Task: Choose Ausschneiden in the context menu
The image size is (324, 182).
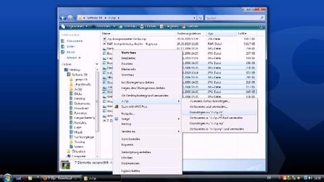Action: click(147, 139)
